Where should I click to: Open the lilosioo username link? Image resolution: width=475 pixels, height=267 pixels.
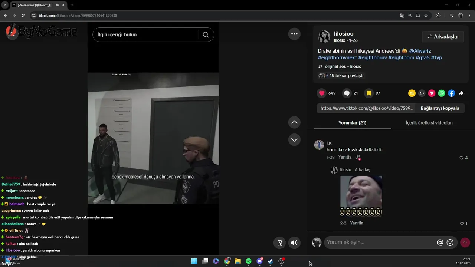344,34
